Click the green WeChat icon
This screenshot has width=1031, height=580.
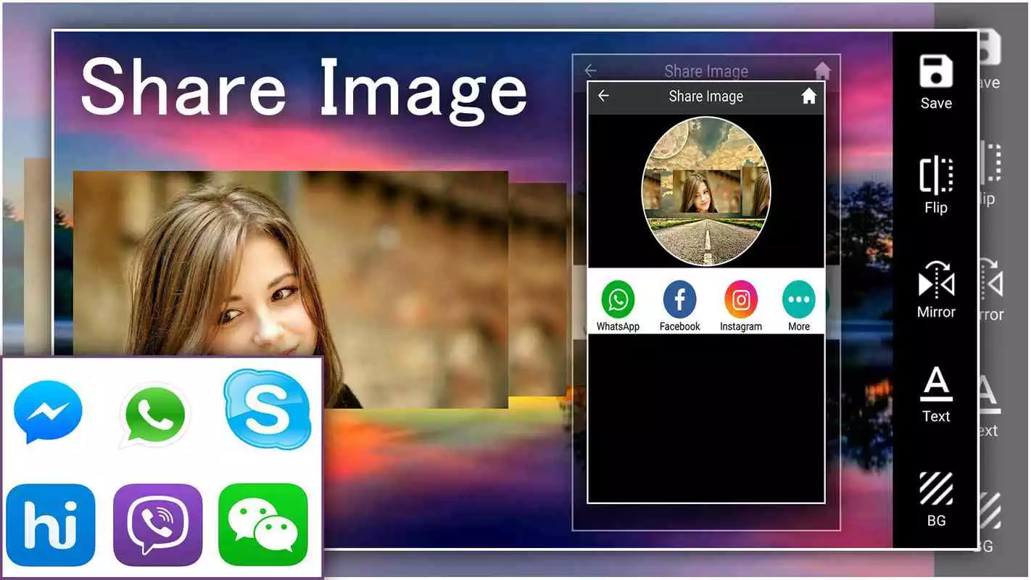click(x=263, y=525)
